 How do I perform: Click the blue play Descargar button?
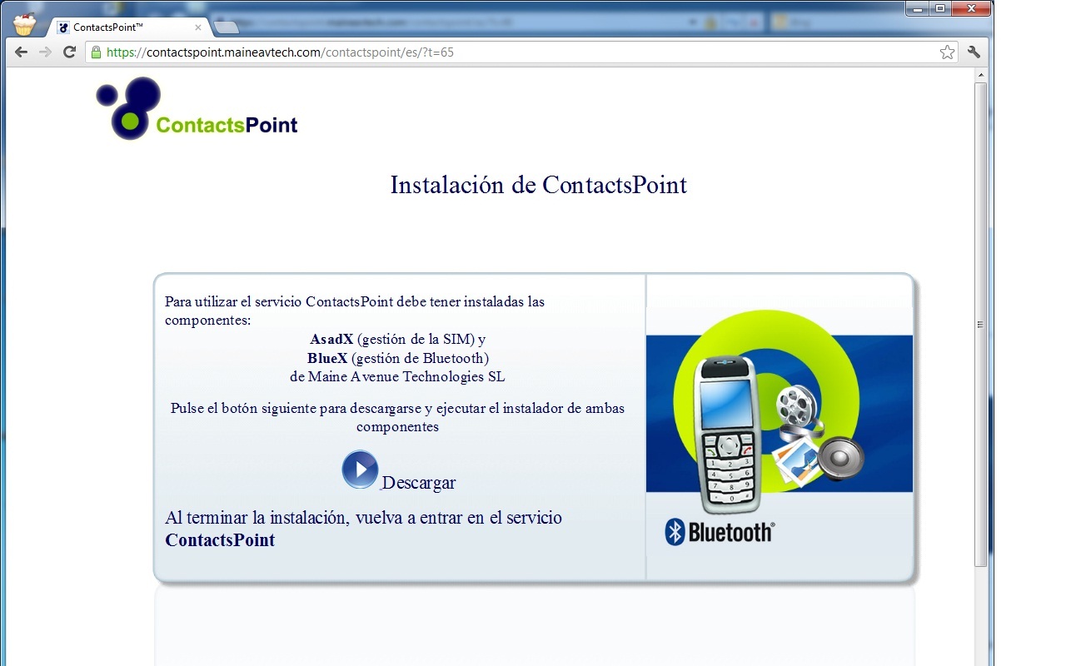tap(360, 470)
